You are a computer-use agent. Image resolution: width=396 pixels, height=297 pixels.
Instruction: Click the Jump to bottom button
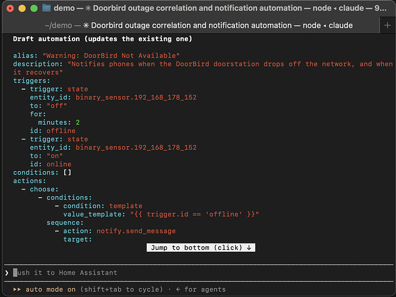pos(201,248)
